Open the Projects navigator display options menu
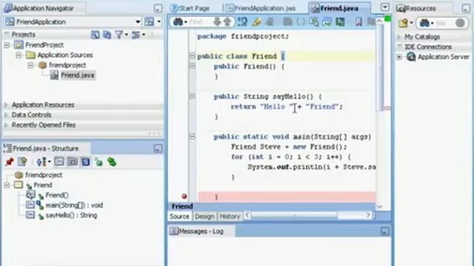The image size is (474, 266). click(x=138, y=35)
